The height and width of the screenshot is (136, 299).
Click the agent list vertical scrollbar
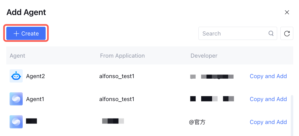292,115
